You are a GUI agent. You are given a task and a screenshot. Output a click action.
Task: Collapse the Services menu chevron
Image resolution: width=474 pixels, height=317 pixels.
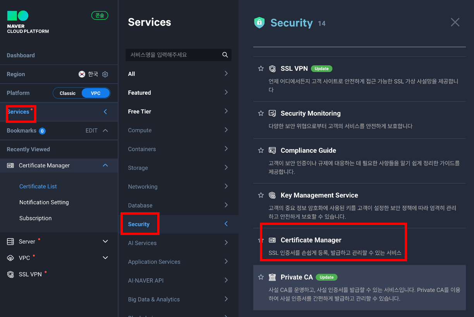(105, 112)
